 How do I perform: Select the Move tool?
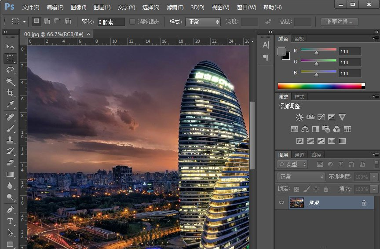10,47
